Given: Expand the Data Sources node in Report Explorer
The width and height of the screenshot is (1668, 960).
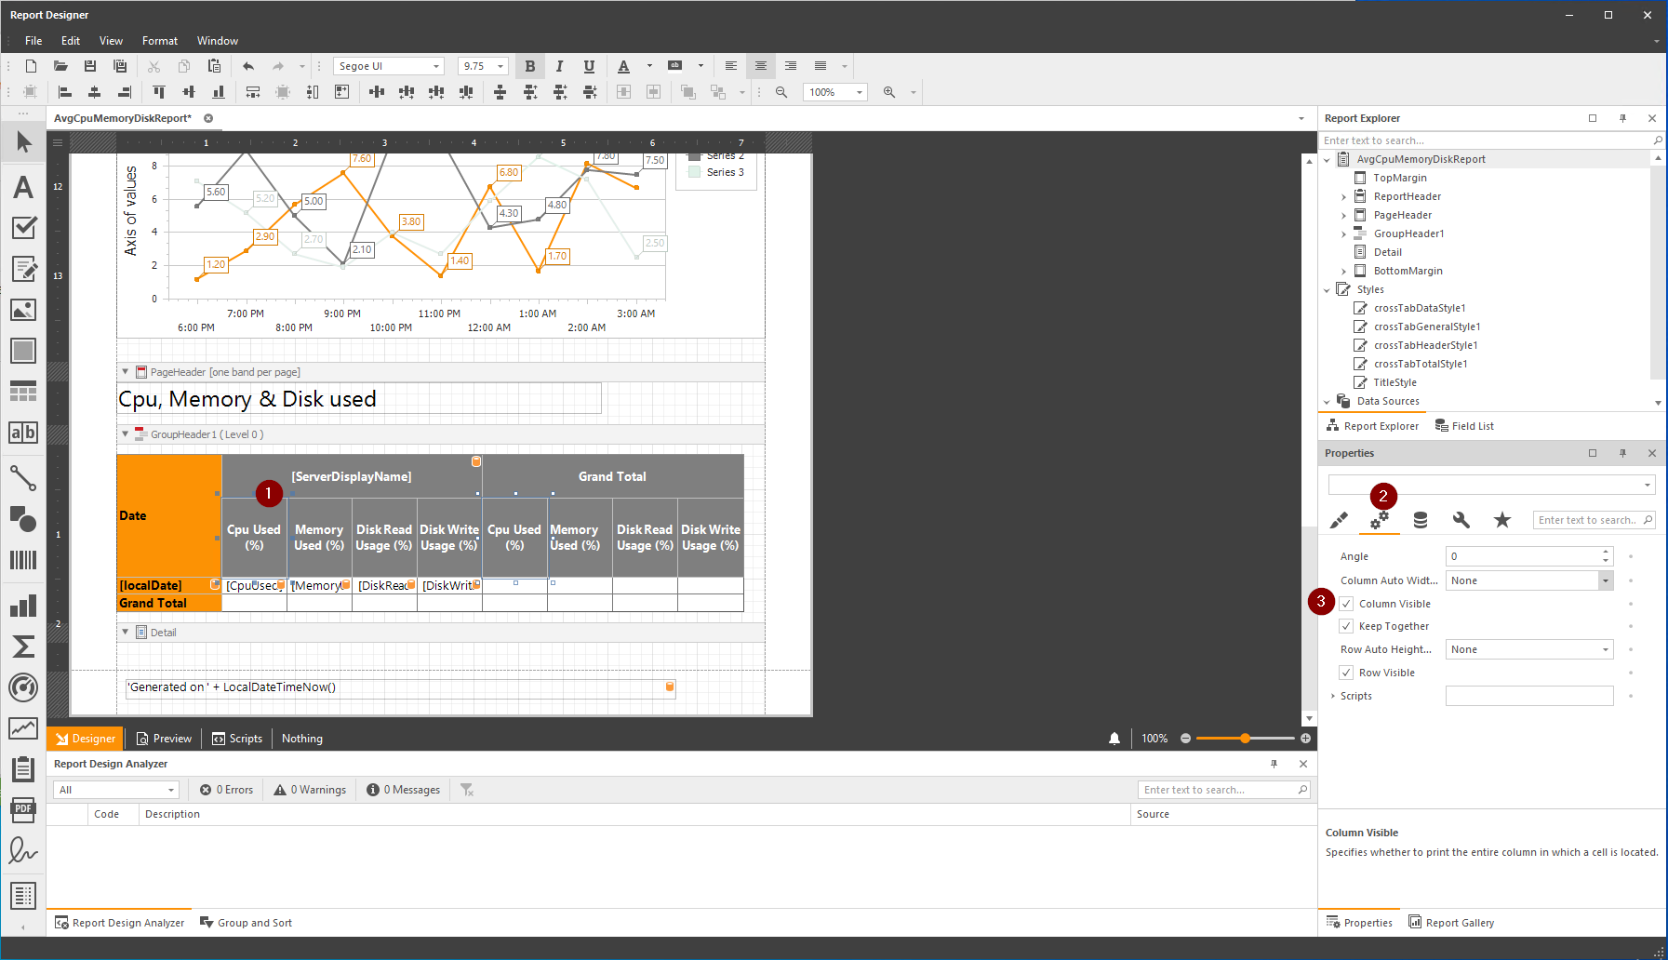Looking at the screenshot, I should coord(1328,401).
